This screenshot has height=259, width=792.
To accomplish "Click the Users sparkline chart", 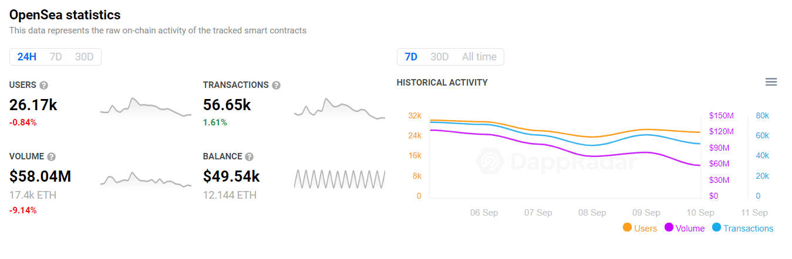I will (x=146, y=107).
